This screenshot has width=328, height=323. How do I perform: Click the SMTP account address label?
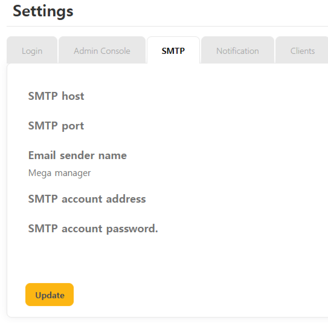[x=87, y=199]
